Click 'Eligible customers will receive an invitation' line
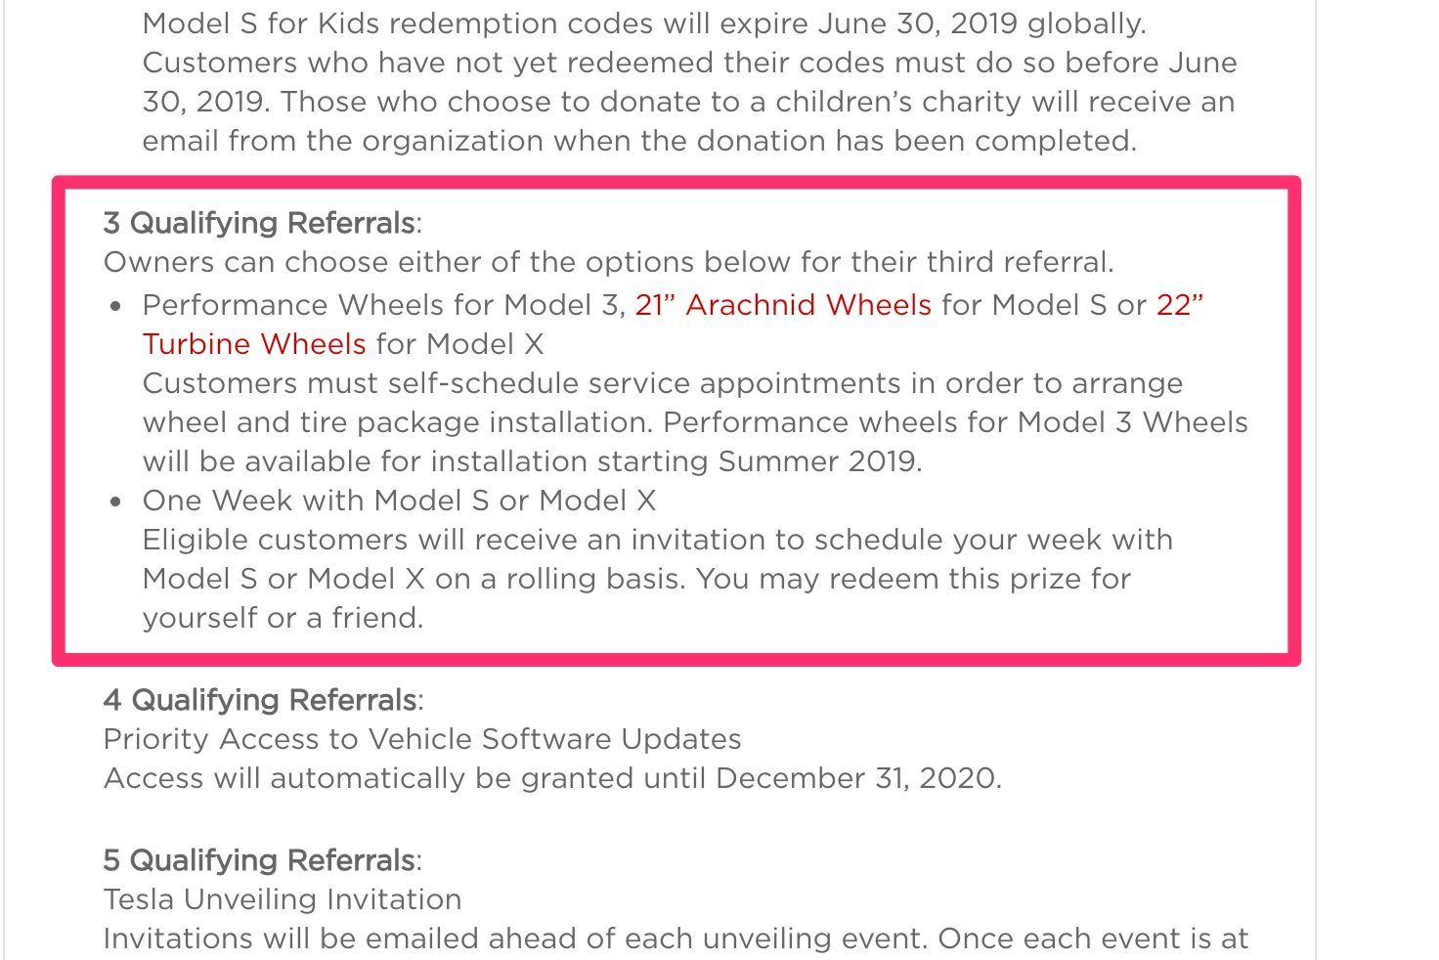Screen dimensions: 1439x960 click(x=658, y=540)
